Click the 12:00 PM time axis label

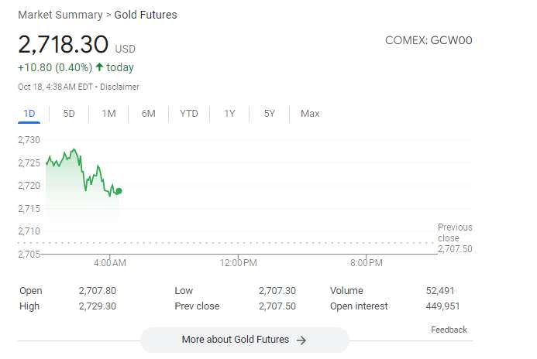tap(238, 263)
